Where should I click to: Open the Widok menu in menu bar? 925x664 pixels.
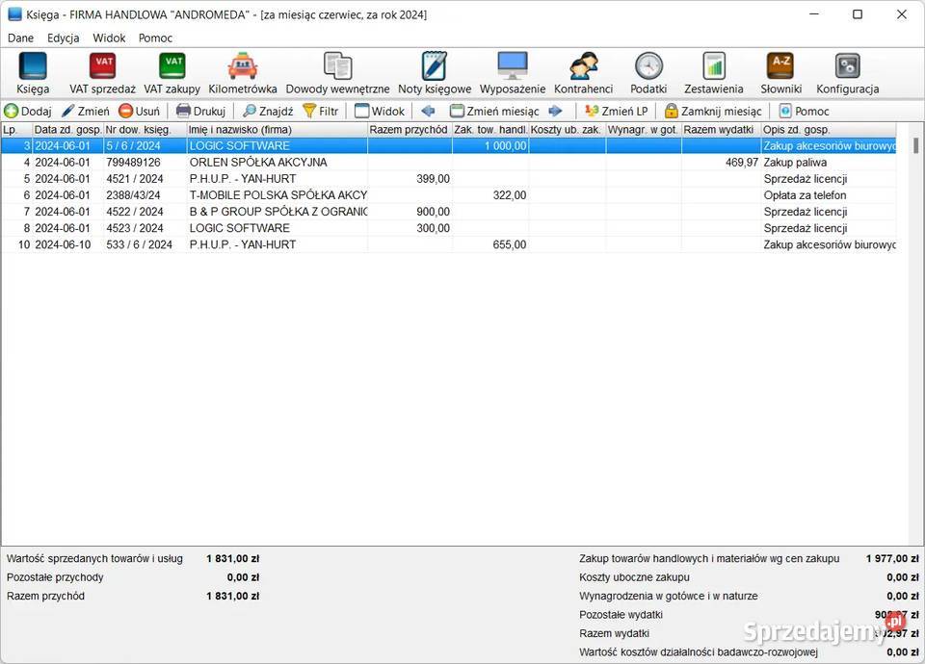[x=109, y=38]
